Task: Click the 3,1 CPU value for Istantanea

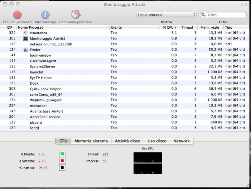Action: tap(174, 33)
